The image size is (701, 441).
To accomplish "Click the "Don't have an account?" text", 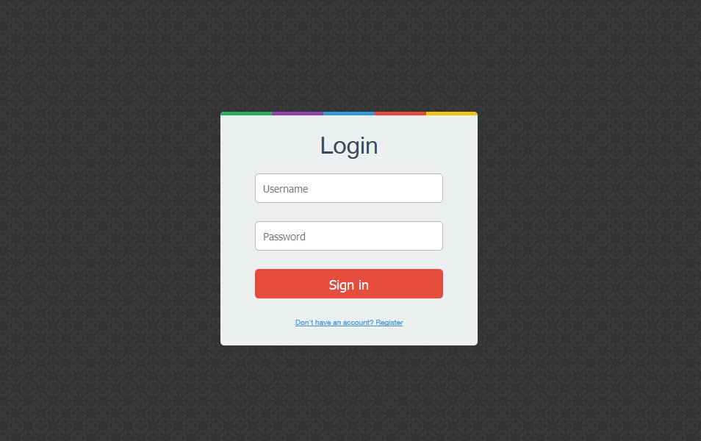I will tap(334, 323).
